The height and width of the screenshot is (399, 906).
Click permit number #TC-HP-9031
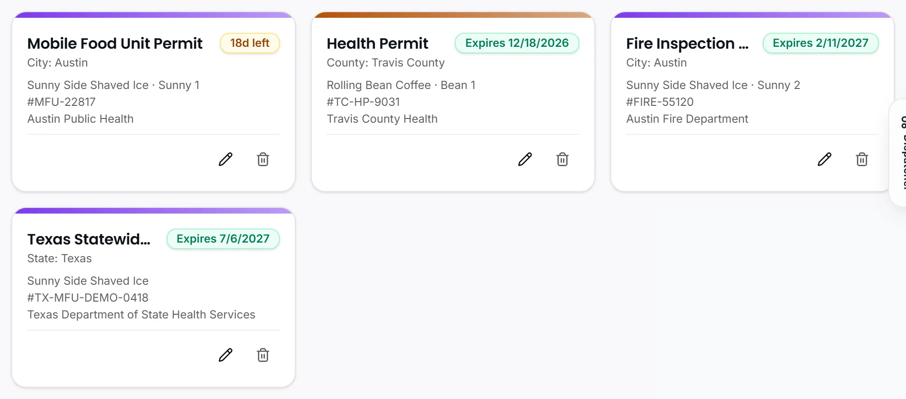tap(364, 102)
